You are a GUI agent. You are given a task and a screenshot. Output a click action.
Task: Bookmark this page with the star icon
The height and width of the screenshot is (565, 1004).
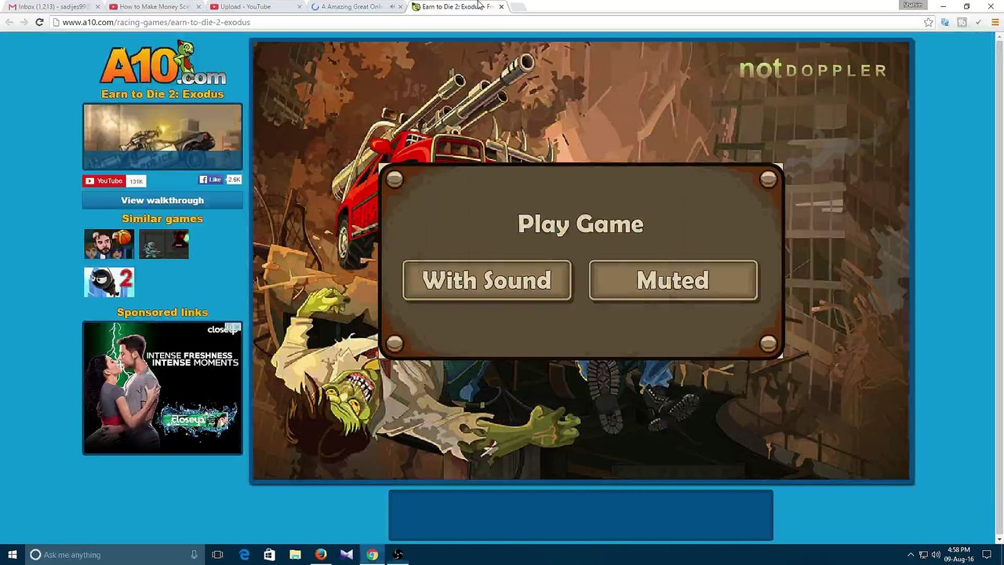(x=929, y=22)
